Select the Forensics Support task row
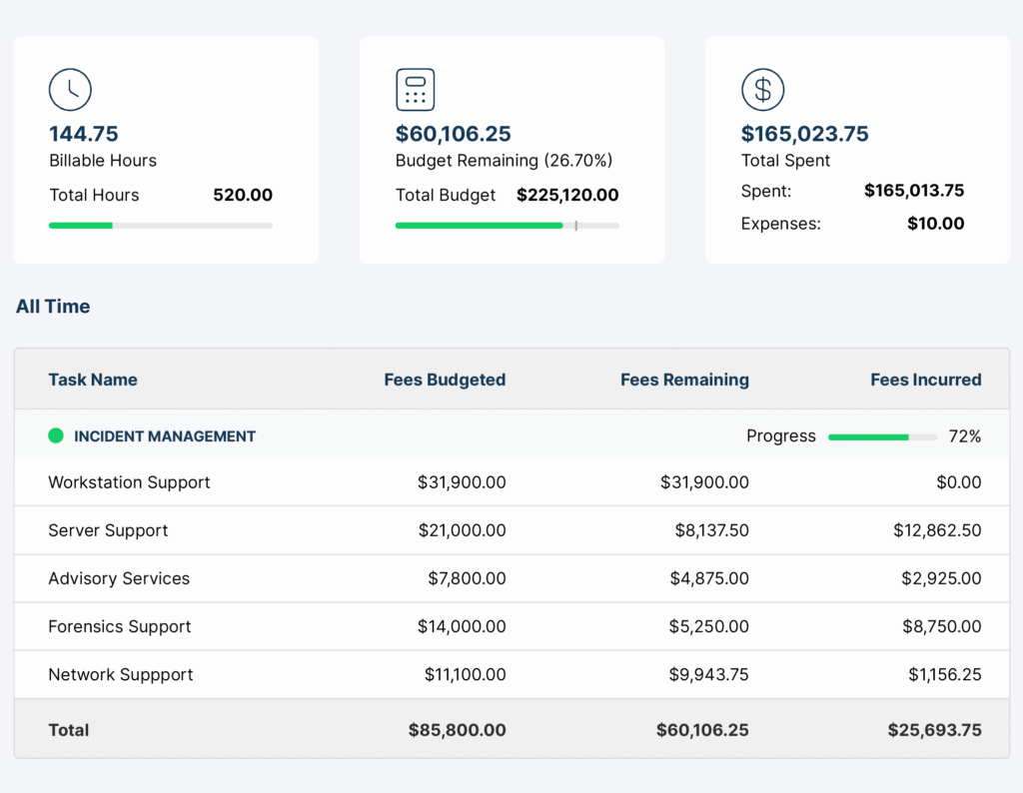This screenshot has width=1023, height=793. click(120, 626)
